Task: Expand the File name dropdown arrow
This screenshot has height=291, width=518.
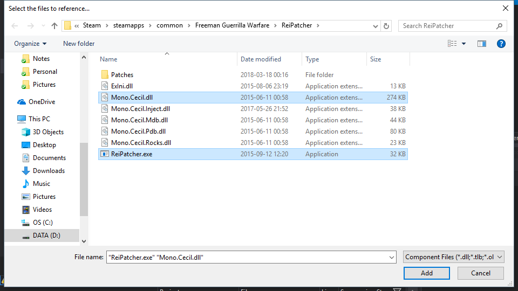Action: (392, 258)
